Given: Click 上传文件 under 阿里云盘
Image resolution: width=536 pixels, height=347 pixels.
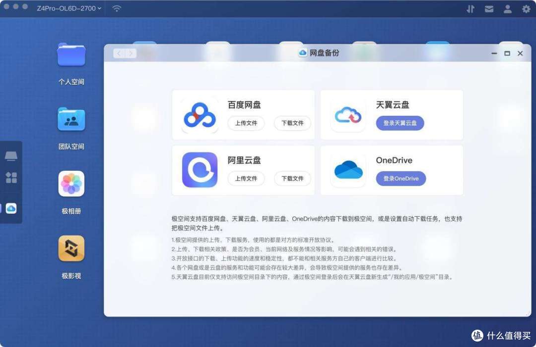Looking at the screenshot, I should 246,178.
